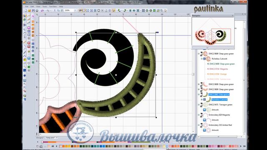Pick the Text 'A' lettering tool
Screen dimensions: 267x150
click(x=33, y=16)
